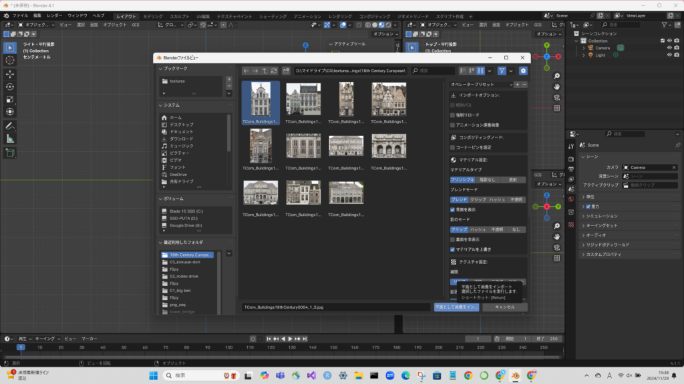Click the file name input field
Screen dimensions: 684x384
point(336,307)
